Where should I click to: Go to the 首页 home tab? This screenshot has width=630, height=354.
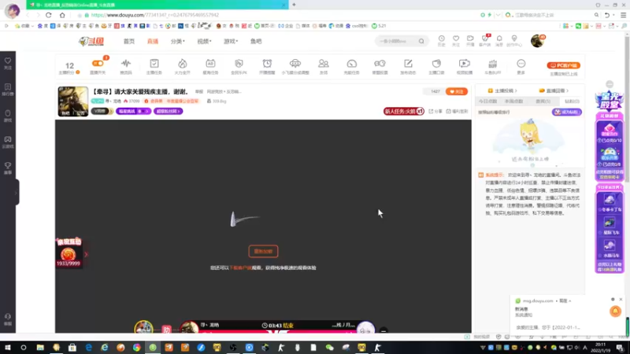point(129,42)
